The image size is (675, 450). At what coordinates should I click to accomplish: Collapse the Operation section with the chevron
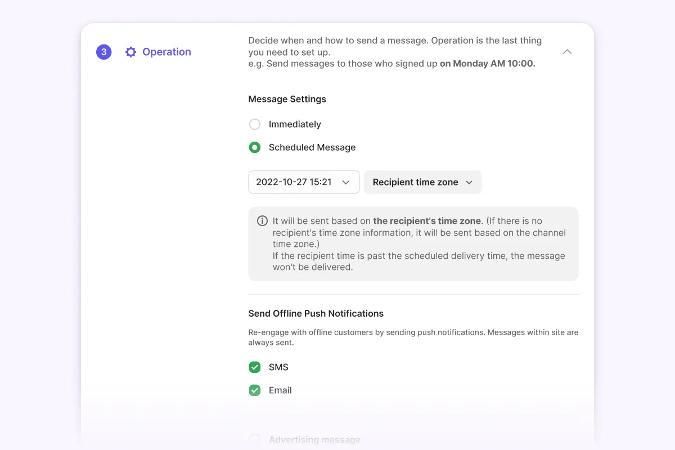[x=567, y=52]
